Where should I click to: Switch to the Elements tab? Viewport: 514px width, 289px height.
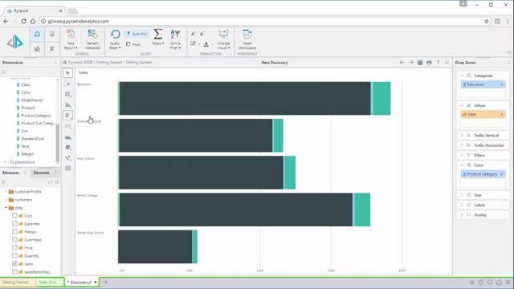tap(41, 173)
